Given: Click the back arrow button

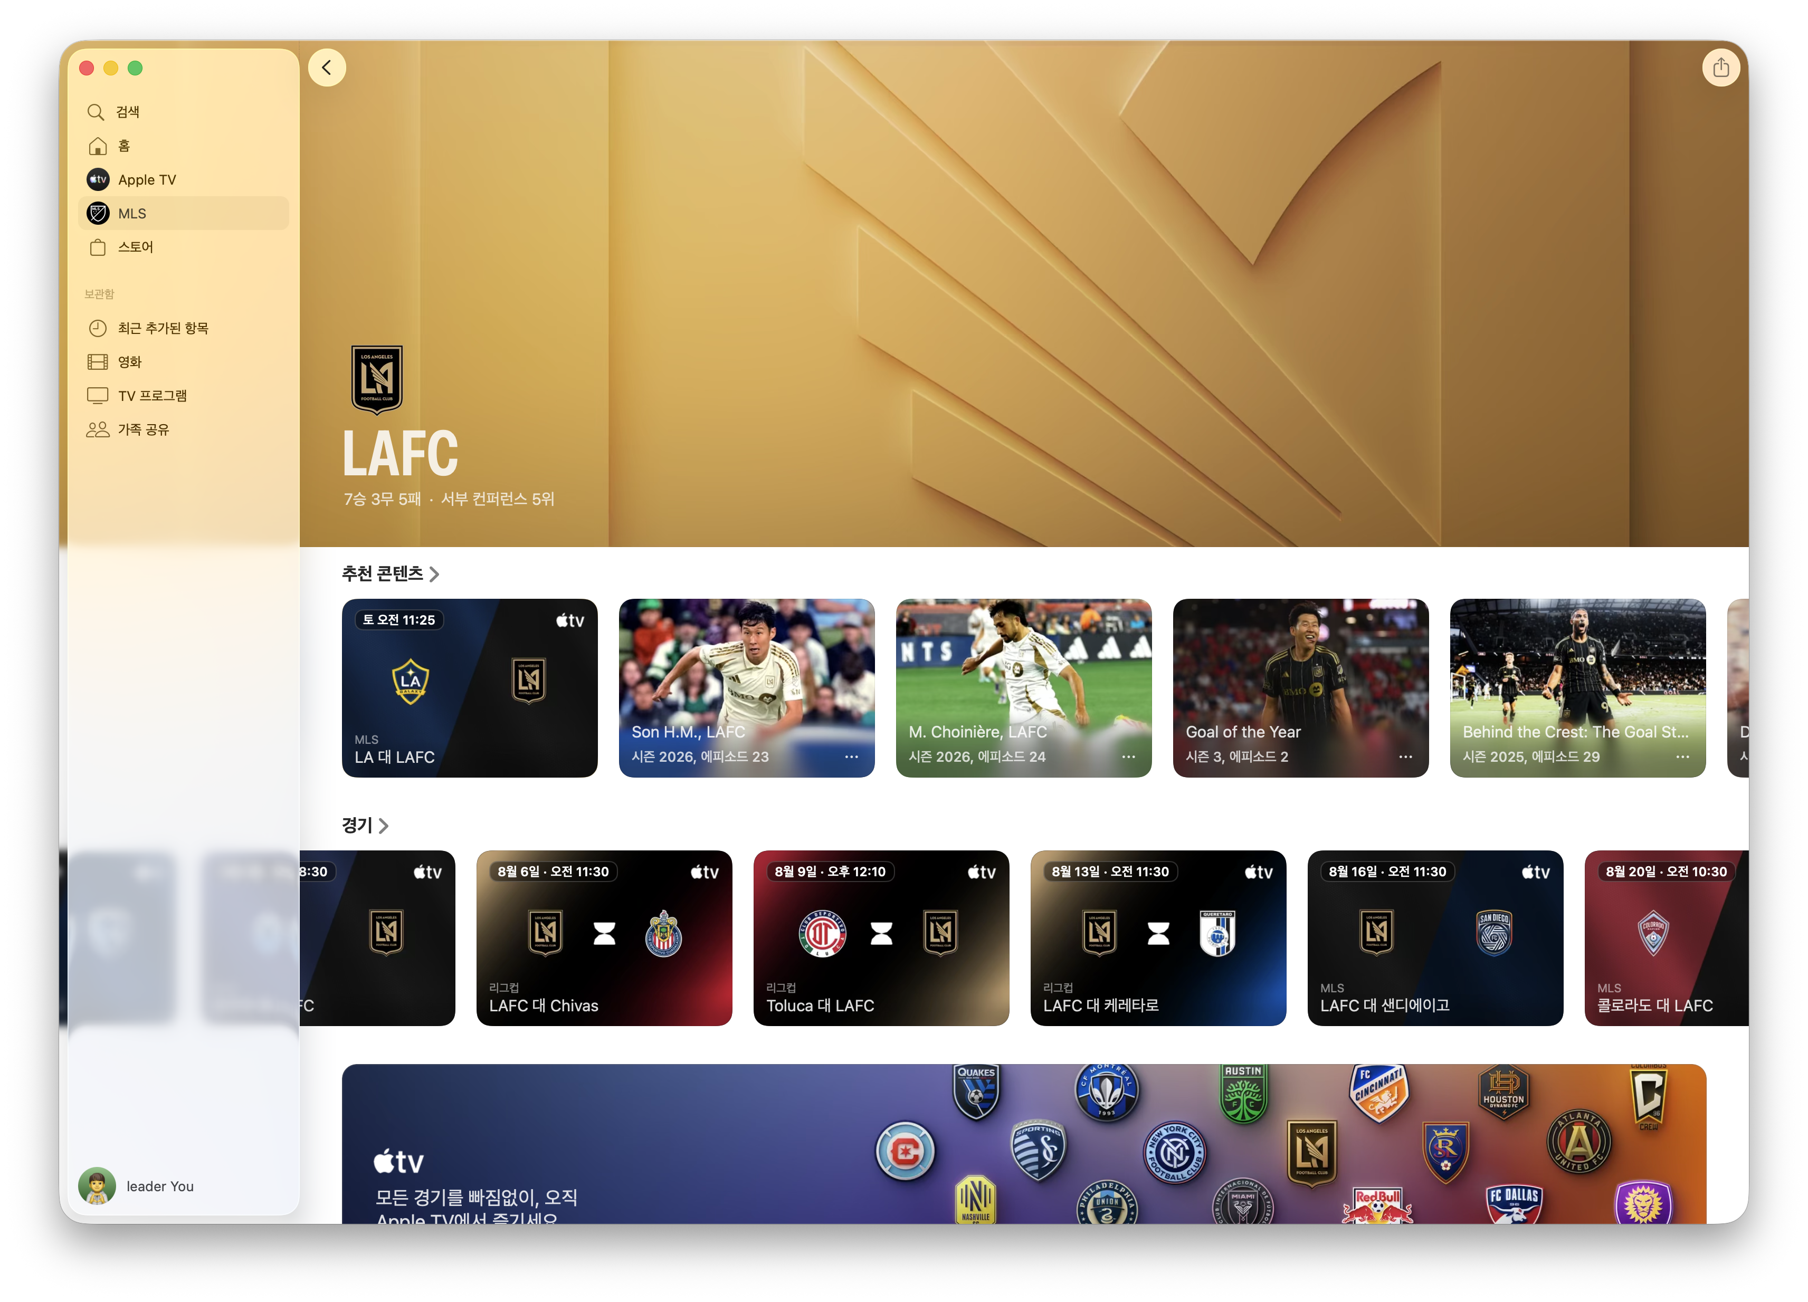Looking at the screenshot, I should [327, 68].
